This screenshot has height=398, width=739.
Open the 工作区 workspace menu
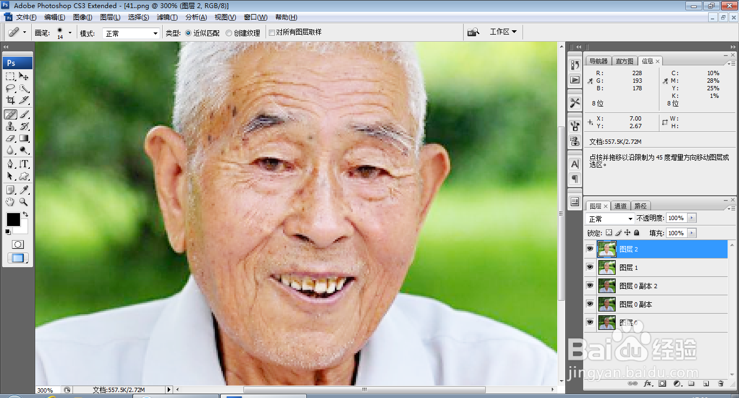click(x=503, y=32)
